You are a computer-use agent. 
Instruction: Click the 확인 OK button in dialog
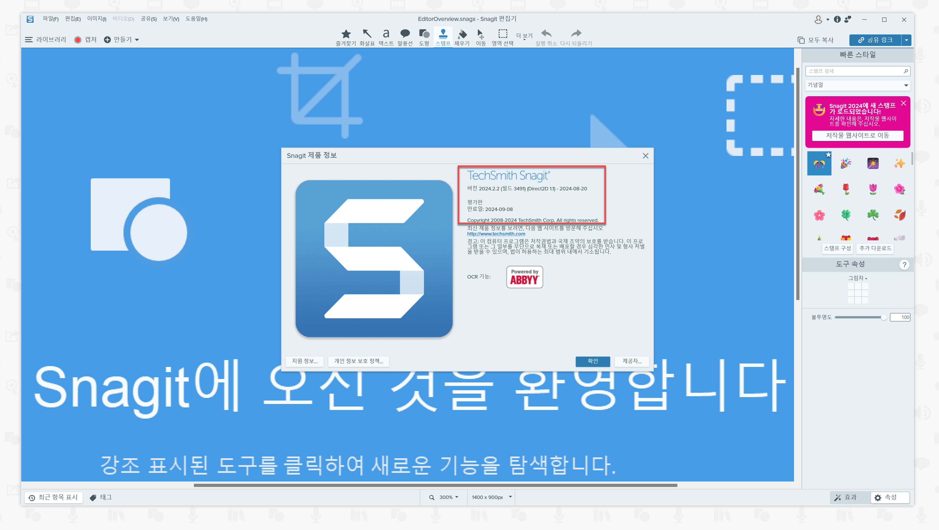[x=593, y=361]
